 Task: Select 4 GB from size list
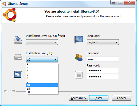point(42,64)
